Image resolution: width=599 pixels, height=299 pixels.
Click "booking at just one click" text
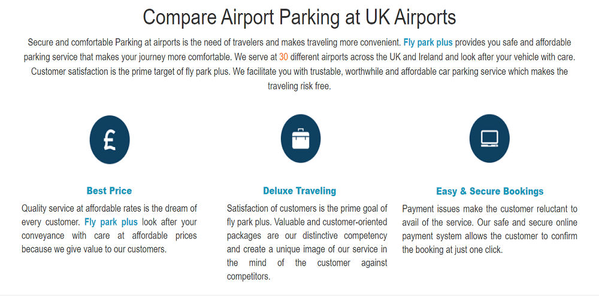coord(452,249)
